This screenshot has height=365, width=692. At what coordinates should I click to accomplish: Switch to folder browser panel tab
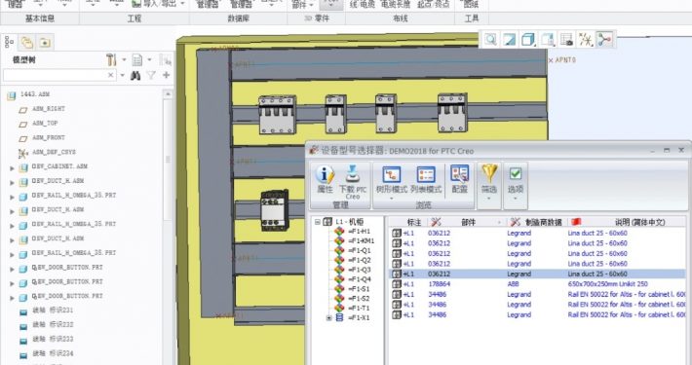[x=27, y=42]
